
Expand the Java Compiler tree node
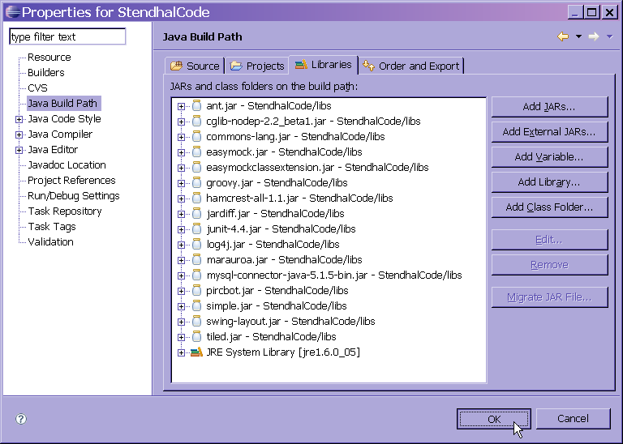click(x=19, y=134)
